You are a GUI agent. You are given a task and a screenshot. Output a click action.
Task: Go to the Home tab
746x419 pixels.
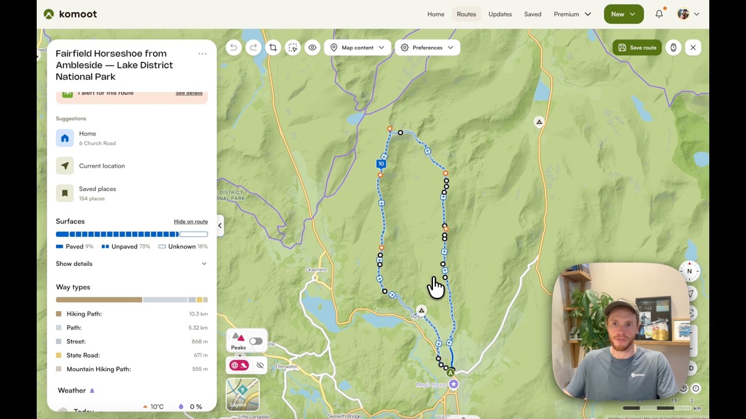[436, 14]
